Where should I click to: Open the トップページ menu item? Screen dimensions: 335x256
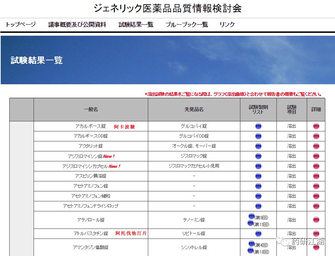coord(20,25)
